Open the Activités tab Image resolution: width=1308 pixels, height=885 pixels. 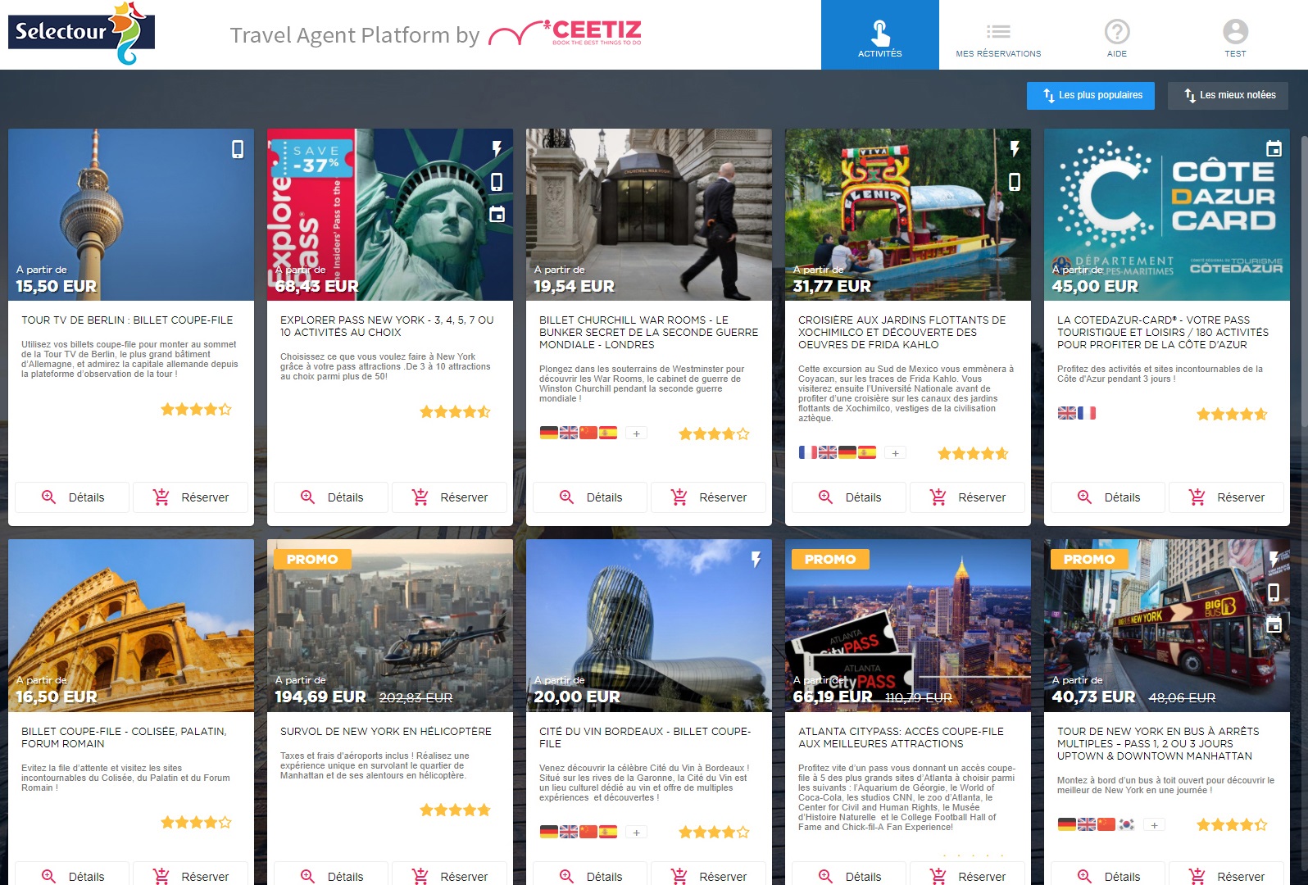click(879, 34)
